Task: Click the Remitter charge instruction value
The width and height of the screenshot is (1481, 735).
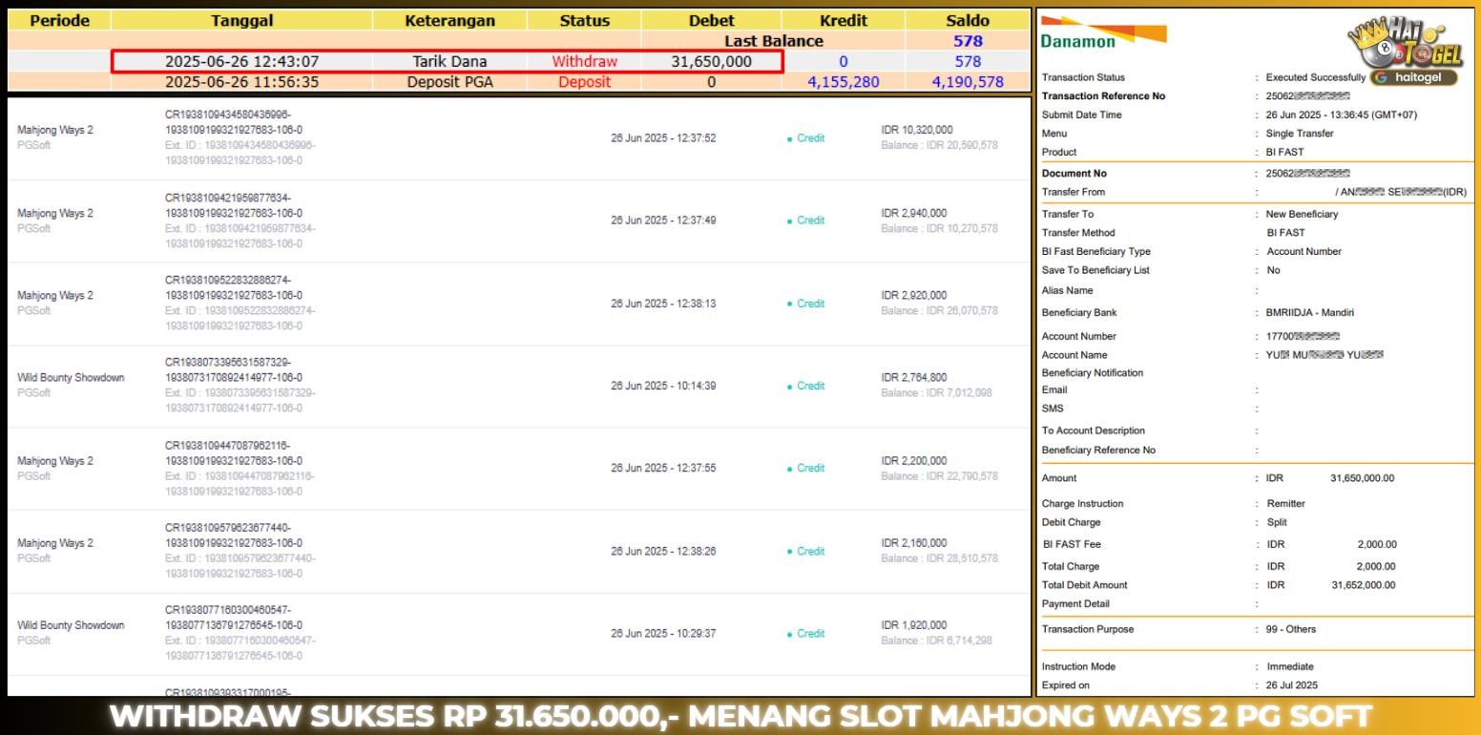Action: [1285, 504]
